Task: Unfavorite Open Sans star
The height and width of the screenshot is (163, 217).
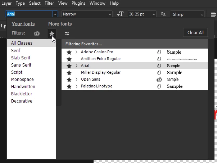Action: [x=69, y=80]
